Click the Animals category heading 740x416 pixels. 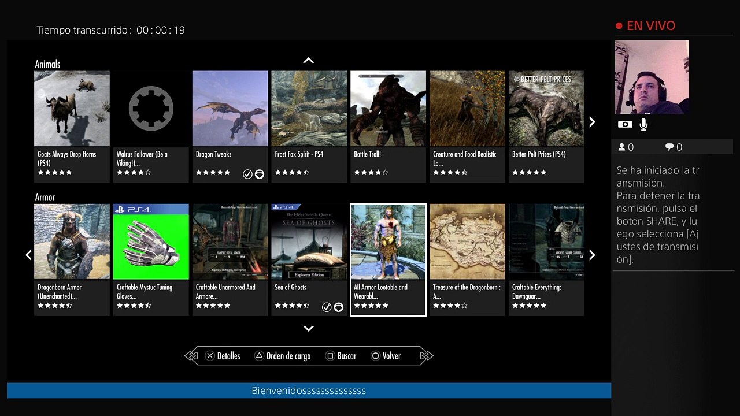[47, 64]
